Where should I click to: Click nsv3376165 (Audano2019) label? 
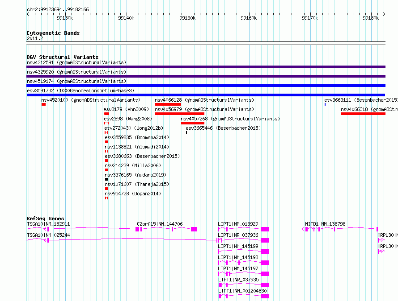[135, 175]
